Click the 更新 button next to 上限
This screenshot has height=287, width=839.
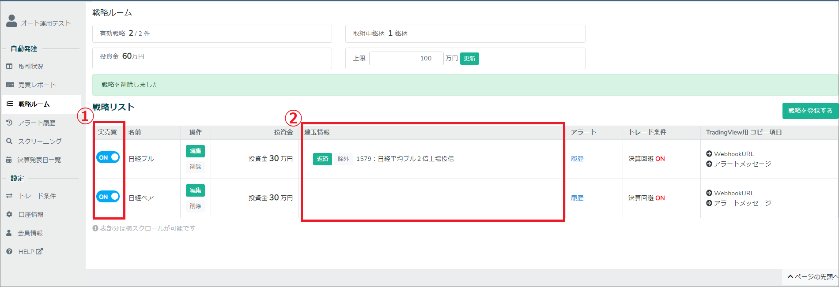[x=469, y=59]
